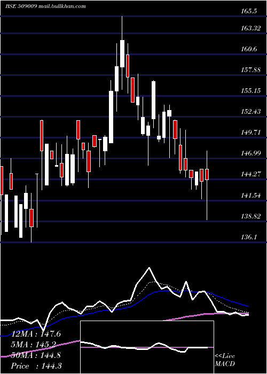Click the 155.15 price axis label
This screenshot has width=267, height=374.
250,91
